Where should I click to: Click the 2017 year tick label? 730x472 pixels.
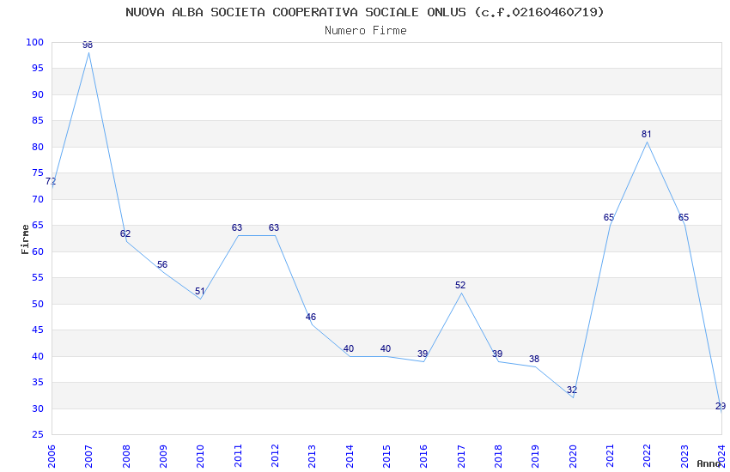click(461, 456)
